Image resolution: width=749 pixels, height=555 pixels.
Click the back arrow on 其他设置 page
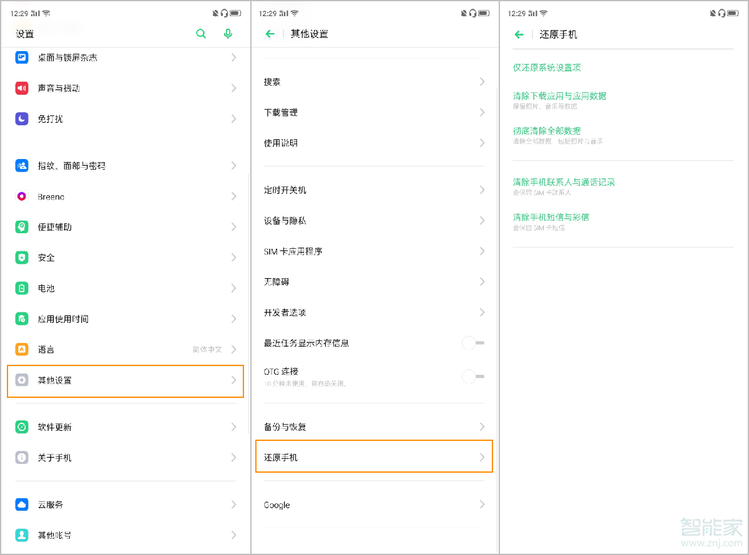(x=268, y=34)
